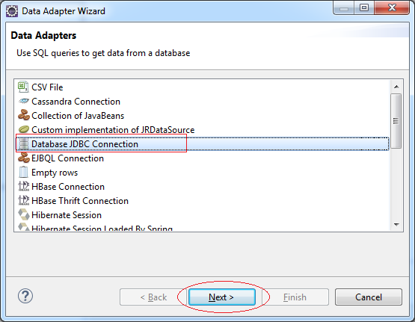
Task: Choose the Cassandra Connection adapter label
Action: [76, 102]
